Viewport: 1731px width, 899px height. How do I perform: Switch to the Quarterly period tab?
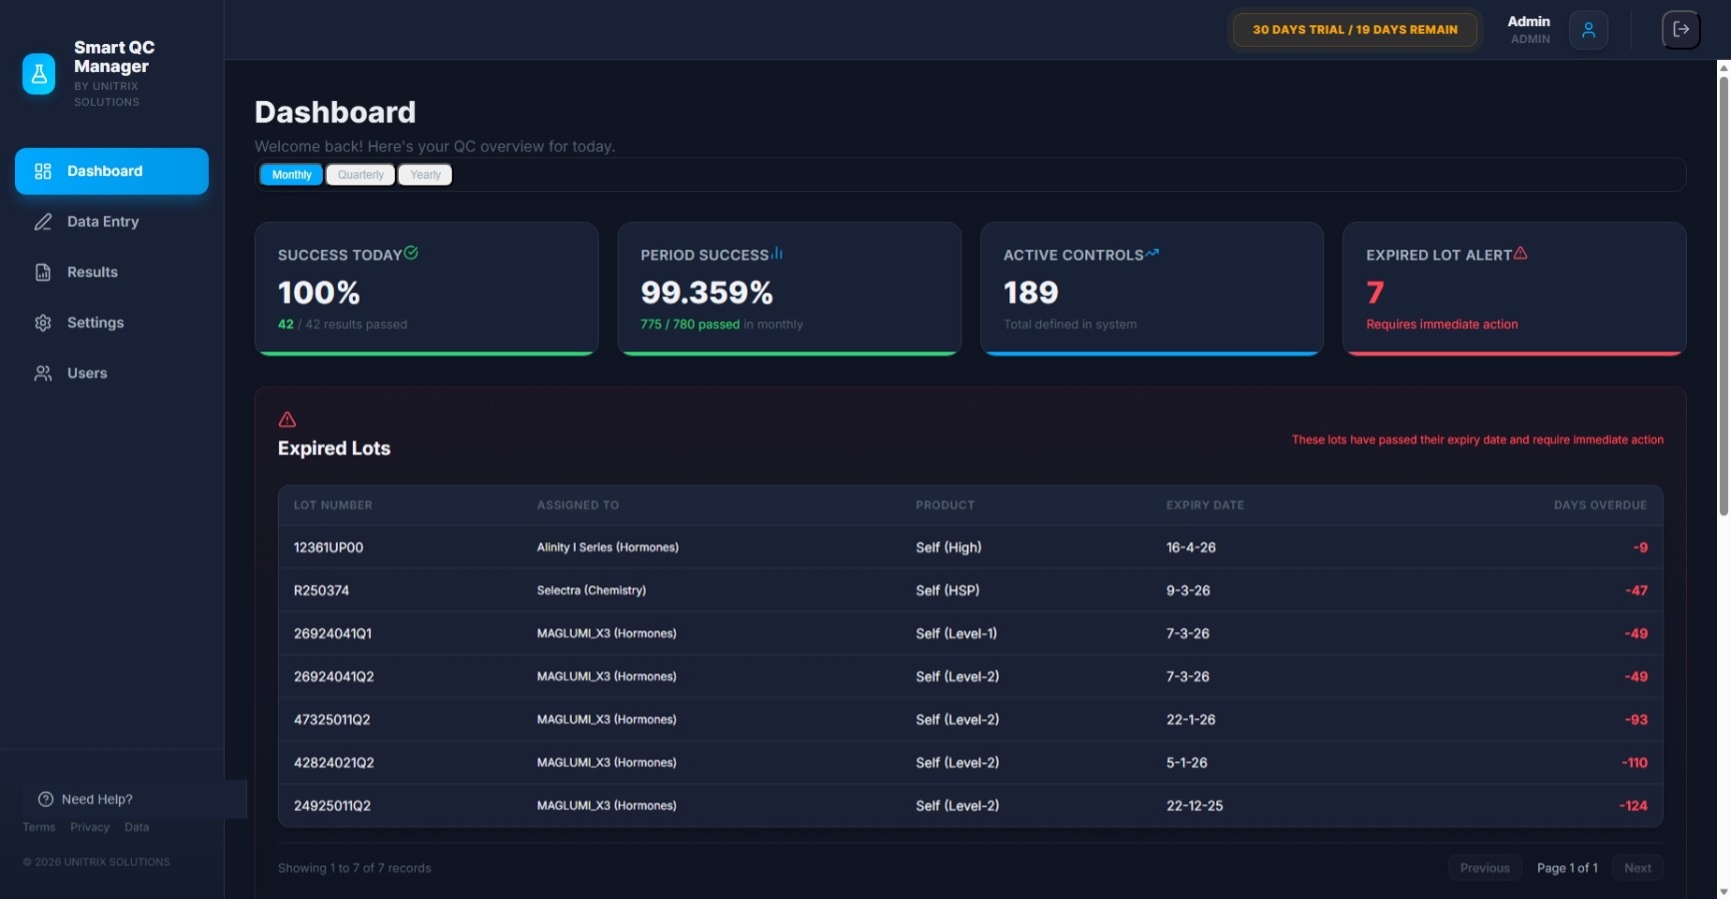tap(361, 175)
